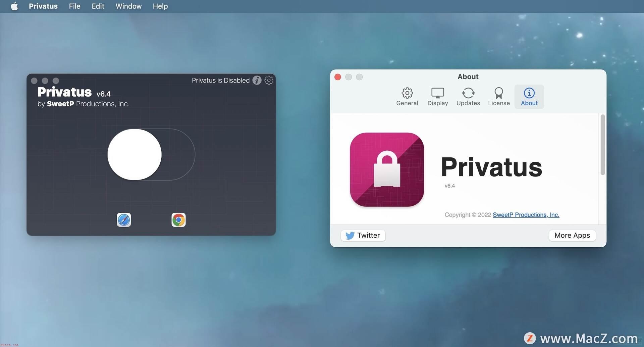
Task: Open the Apple menu
Action: [x=14, y=6]
